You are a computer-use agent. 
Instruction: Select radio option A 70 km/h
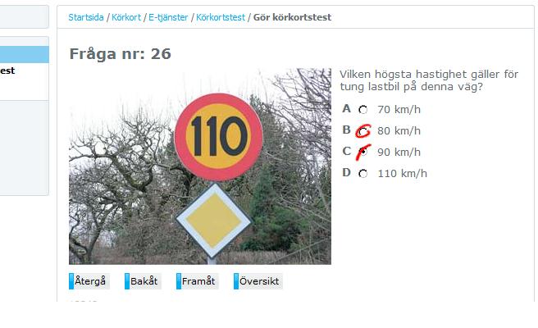(363, 110)
